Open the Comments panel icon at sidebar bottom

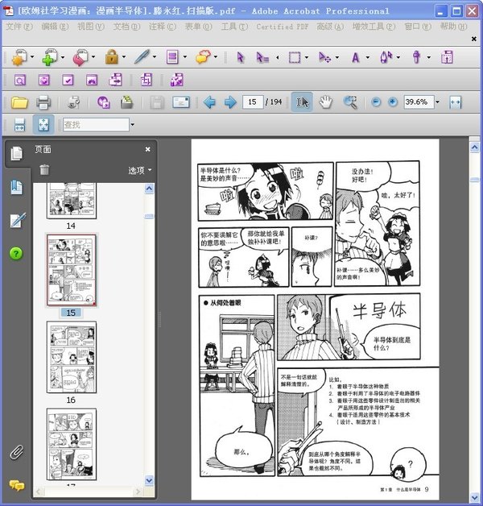click(17, 485)
